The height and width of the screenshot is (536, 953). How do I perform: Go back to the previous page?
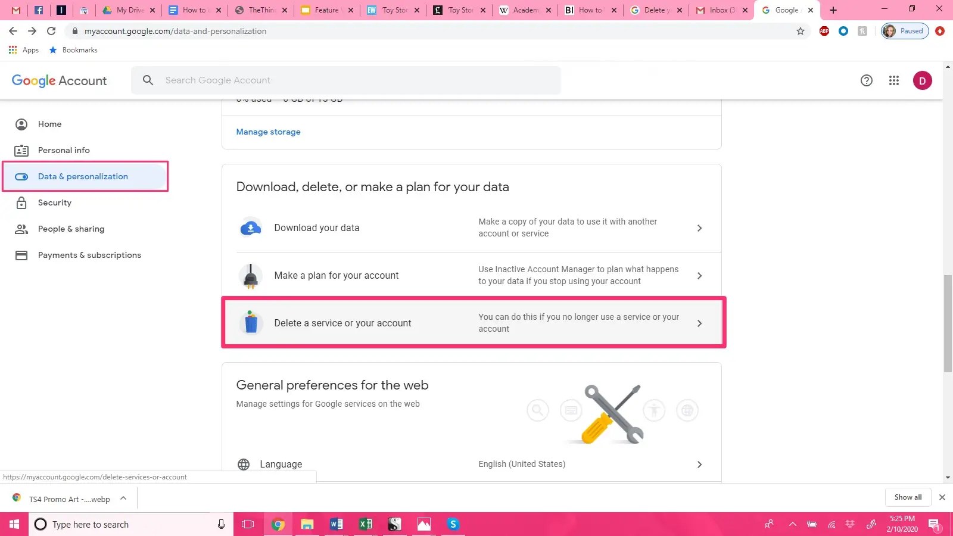(x=13, y=31)
